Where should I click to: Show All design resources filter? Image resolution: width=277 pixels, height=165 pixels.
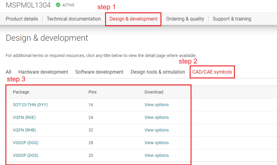(x=8, y=72)
